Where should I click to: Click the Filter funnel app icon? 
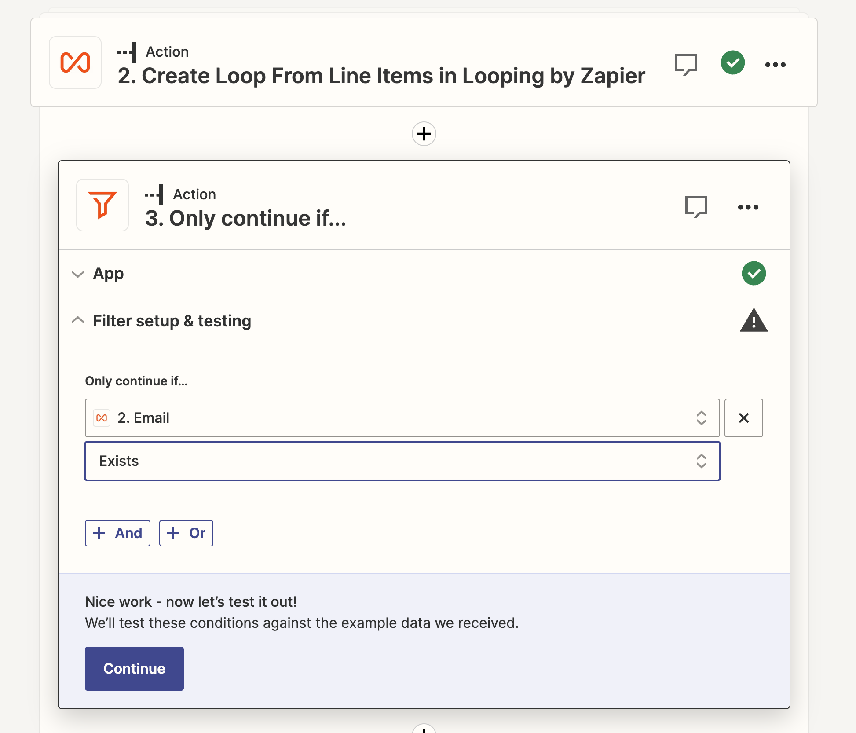click(102, 205)
